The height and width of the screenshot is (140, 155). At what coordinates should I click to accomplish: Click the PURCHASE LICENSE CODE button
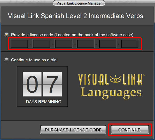click(73, 130)
